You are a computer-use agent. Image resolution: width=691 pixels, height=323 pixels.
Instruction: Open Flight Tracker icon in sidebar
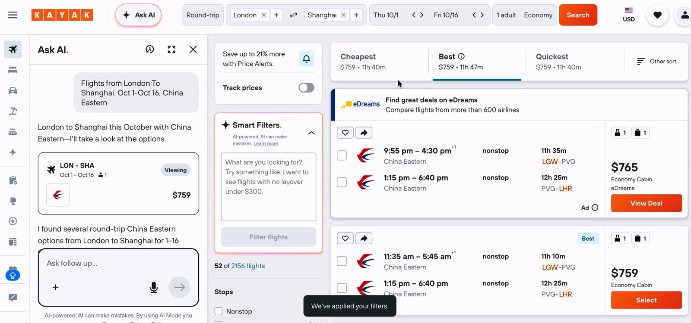coord(13,221)
